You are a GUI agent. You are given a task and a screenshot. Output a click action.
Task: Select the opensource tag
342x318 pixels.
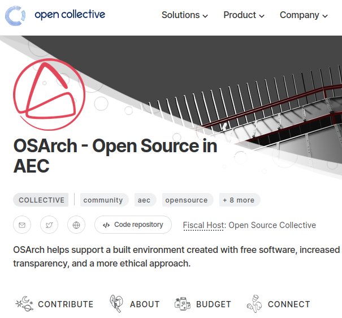pos(188,200)
